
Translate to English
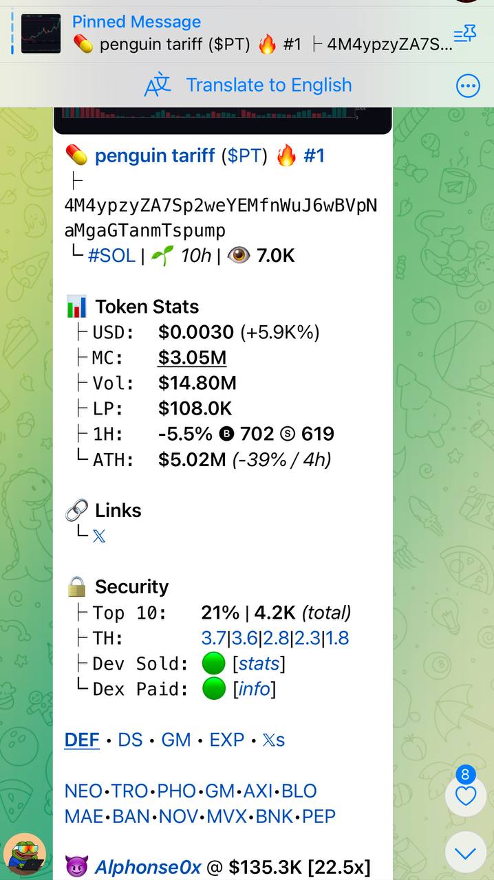pos(269,85)
